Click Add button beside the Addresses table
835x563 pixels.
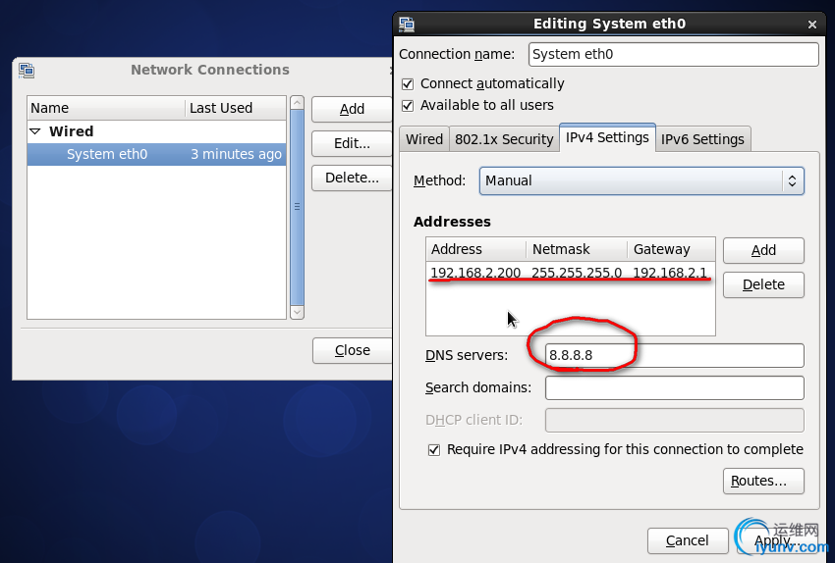763,250
